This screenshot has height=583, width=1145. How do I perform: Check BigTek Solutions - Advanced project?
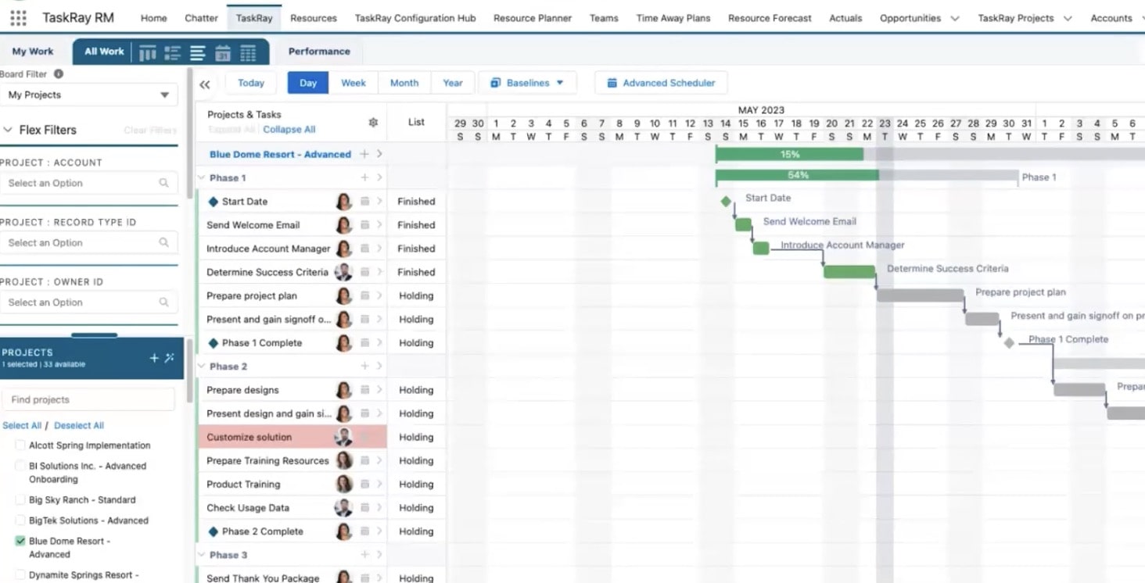click(20, 520)
